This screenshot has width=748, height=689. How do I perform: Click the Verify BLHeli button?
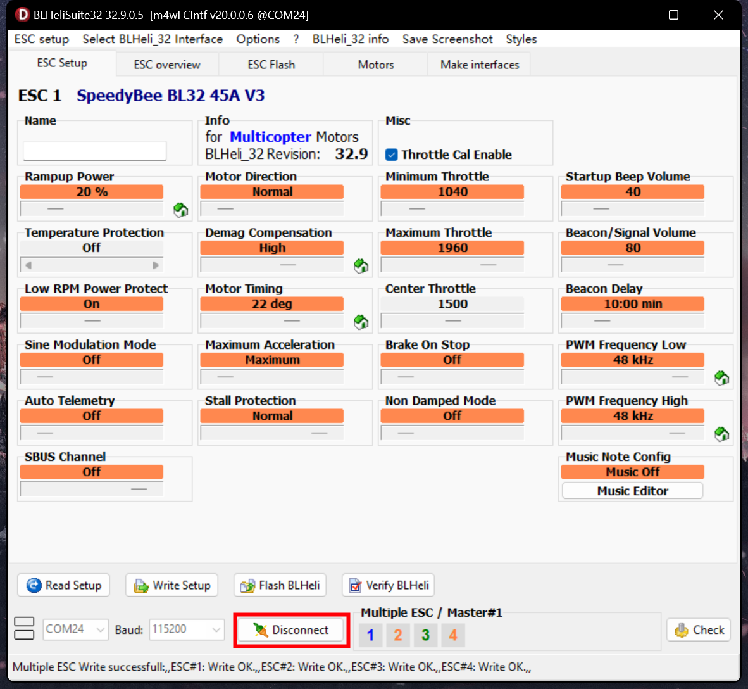click(x=389, y=585)
